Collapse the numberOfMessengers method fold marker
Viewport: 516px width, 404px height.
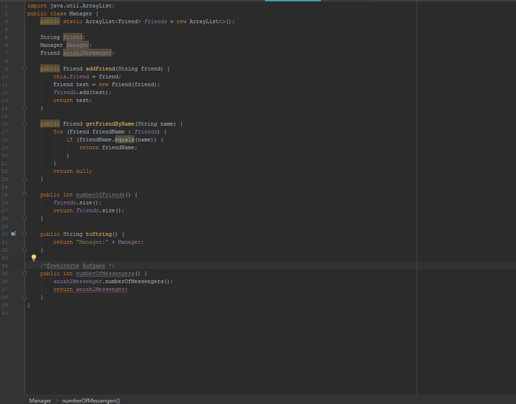coord(25,273)
